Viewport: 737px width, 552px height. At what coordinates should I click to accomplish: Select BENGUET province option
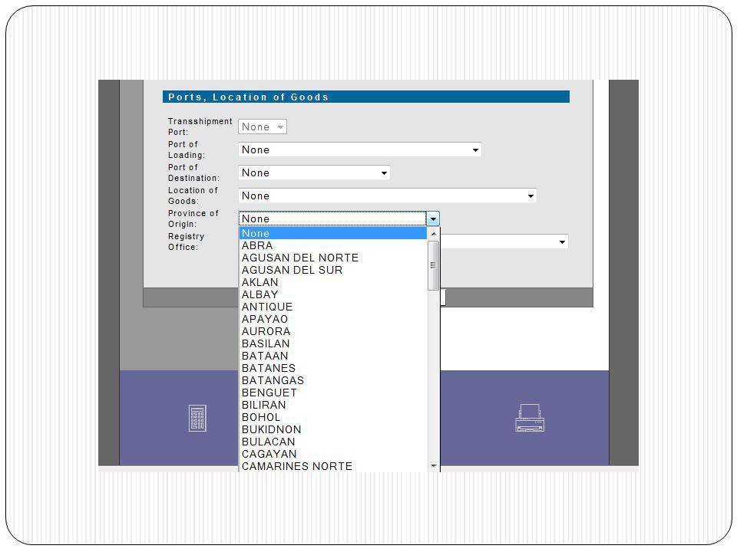click(x=332, y=393)
